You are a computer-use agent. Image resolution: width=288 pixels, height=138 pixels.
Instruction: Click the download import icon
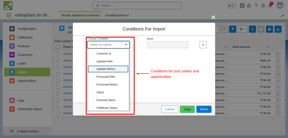pos(278,29)
